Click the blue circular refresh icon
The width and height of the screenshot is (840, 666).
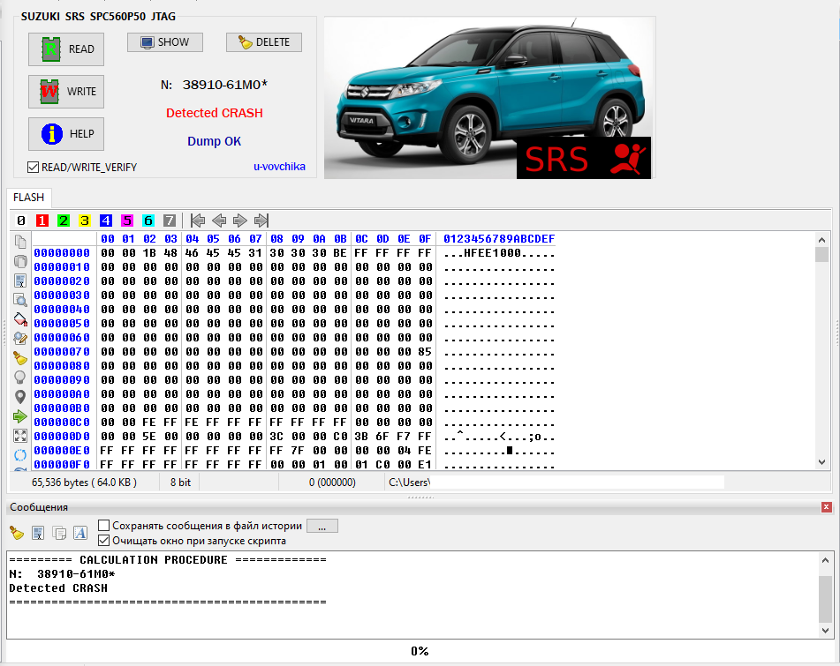coord(20,455)
